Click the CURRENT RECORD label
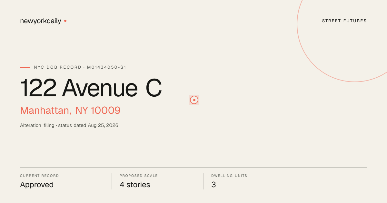Screen dimensions: 387x203 click(39, 176)
